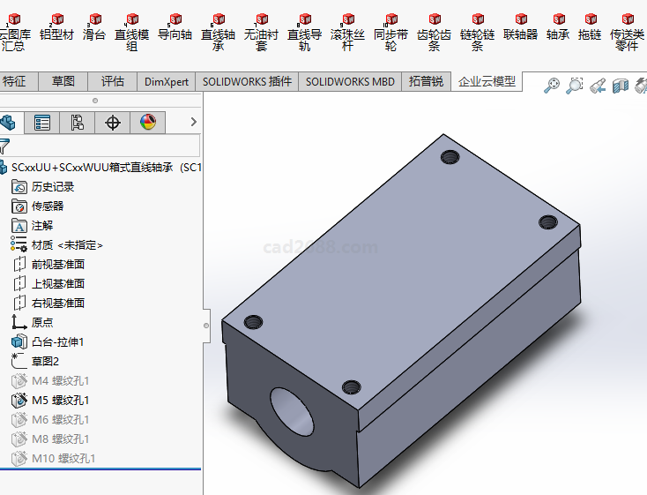
Task: Open the SOLIDWORKS 插件 tab
Action: (247, 81)
